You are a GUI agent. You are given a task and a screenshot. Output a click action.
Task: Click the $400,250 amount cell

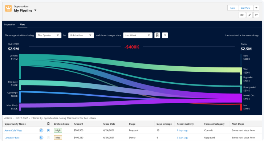point(78,138)
